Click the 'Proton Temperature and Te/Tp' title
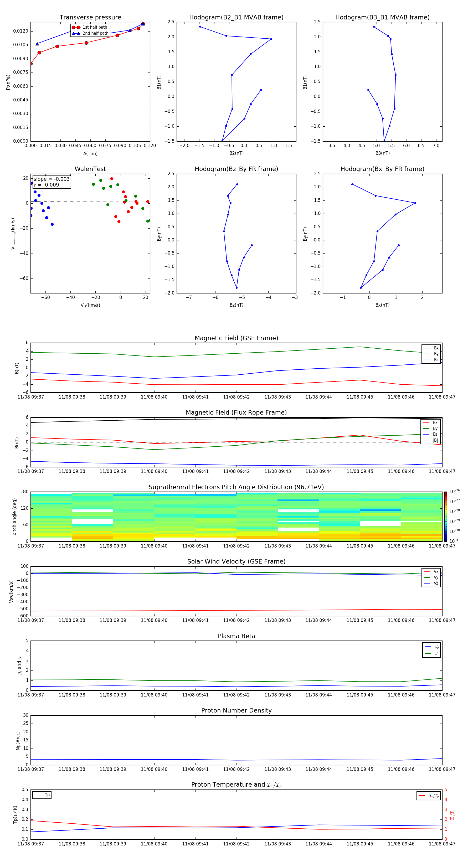The image size is (473, 867). [236, 785]
